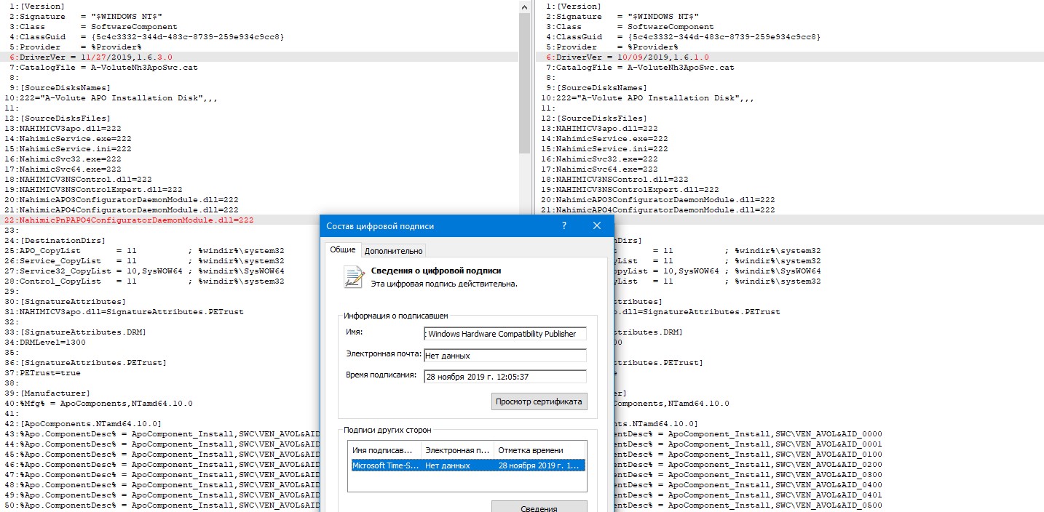Click left pane [SourceDisksNames] line
Viewport: 1044px width, 512px height.
coord(60,87)
